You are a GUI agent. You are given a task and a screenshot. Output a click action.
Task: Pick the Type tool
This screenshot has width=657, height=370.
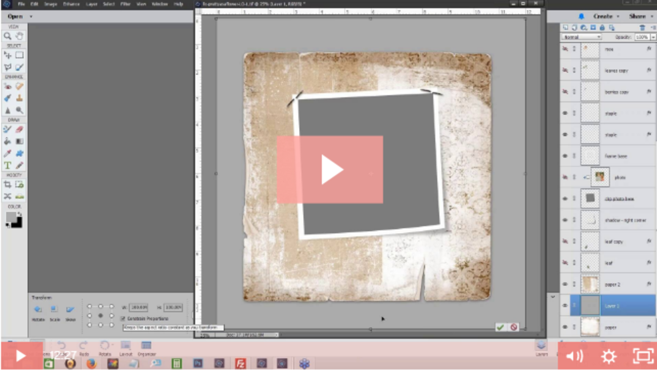[7, 165]
